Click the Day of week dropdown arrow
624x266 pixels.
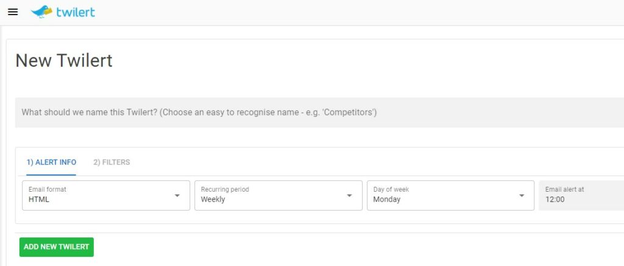point(522,195)
